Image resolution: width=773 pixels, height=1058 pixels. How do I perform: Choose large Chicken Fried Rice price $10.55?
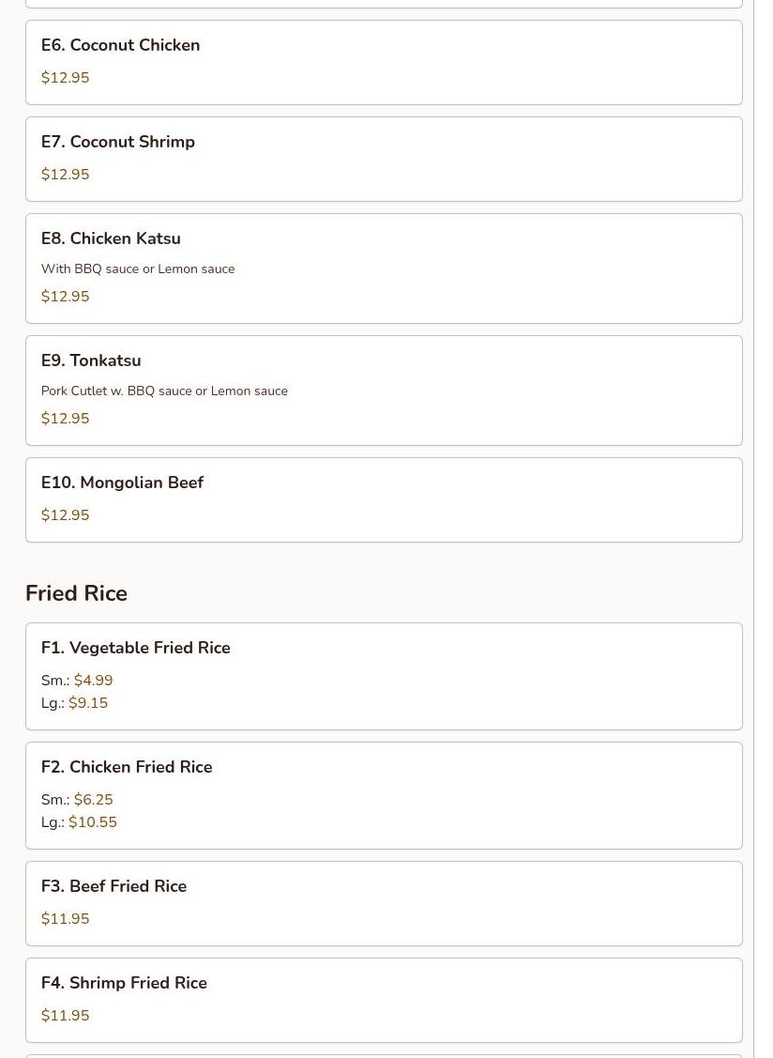93,822
